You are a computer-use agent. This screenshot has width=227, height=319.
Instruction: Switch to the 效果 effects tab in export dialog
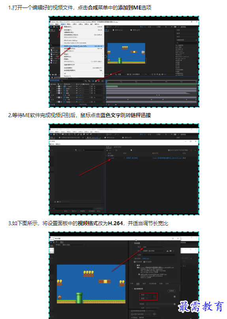pos(131,284)
